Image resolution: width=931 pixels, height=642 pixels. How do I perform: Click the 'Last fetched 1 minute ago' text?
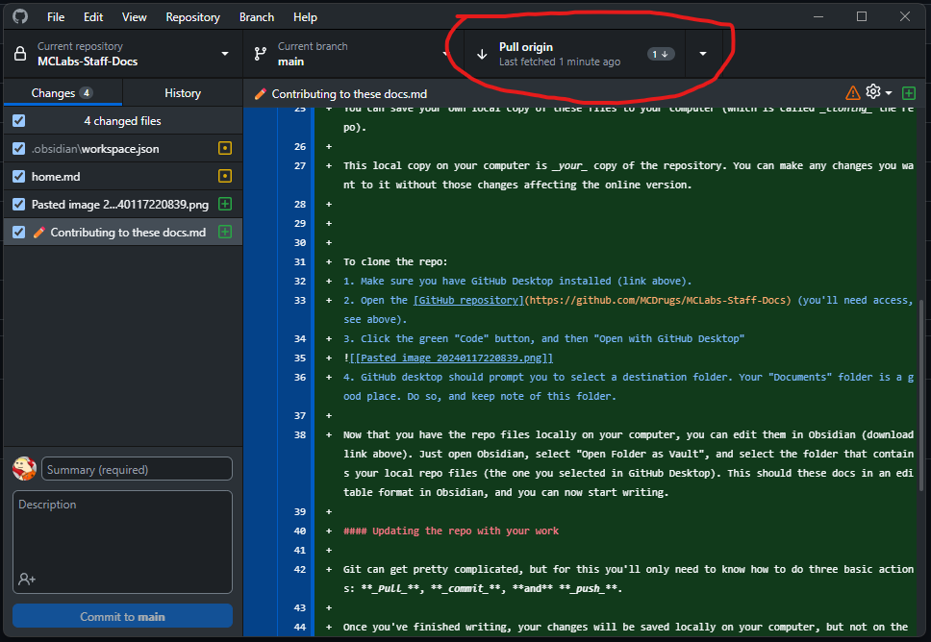[x=560, y=62]
